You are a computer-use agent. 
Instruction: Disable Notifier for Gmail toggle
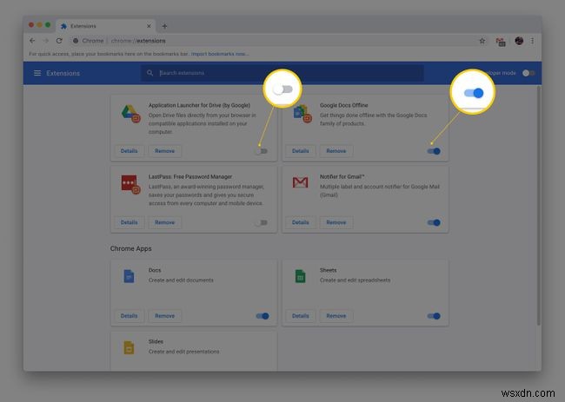(x=434, y=223)
